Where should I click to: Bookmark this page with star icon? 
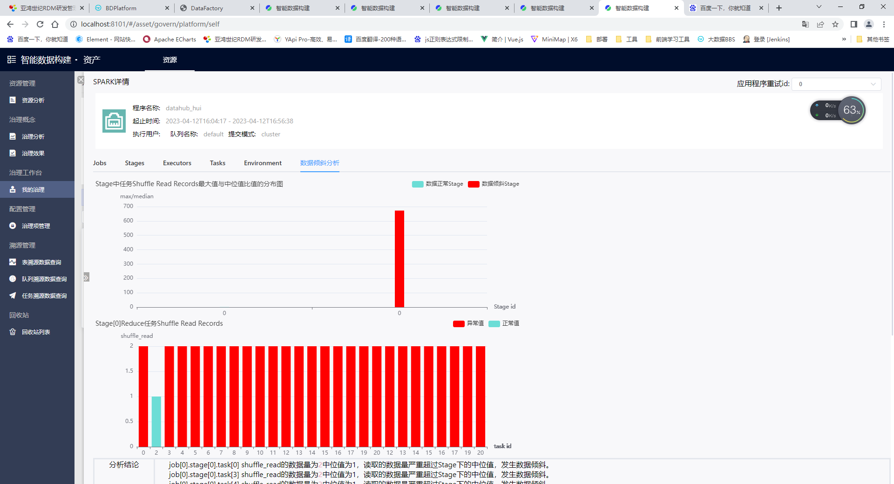(x=835, y=24)
